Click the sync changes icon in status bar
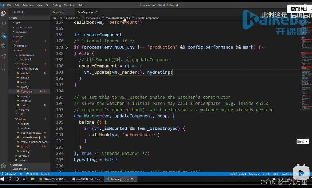The image size is (312, 188). coord(21,174)
